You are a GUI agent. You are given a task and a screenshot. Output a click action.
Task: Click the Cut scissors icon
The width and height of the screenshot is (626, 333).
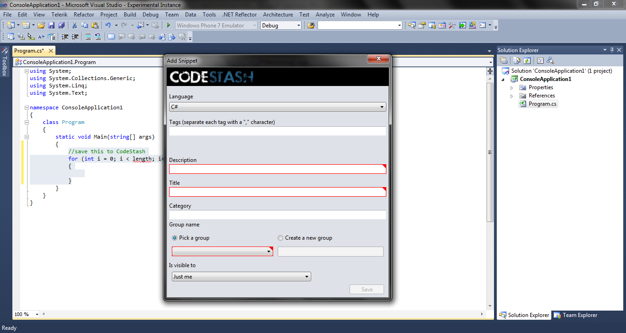(x=75, y=26)
